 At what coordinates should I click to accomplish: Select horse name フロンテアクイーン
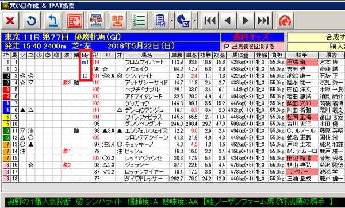tap(147, 138)
